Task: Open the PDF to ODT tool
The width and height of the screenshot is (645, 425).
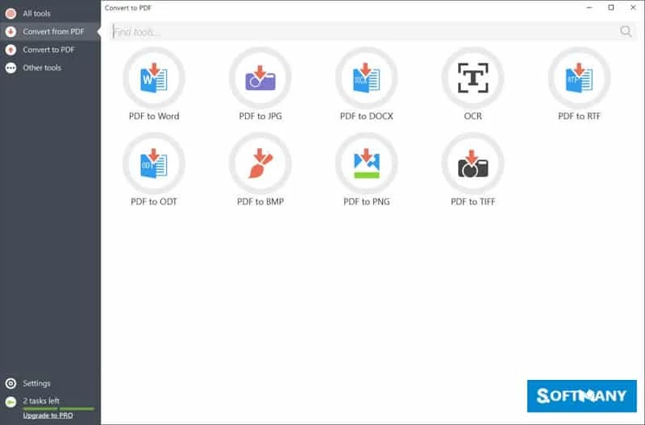Action: tap(154, 163)
